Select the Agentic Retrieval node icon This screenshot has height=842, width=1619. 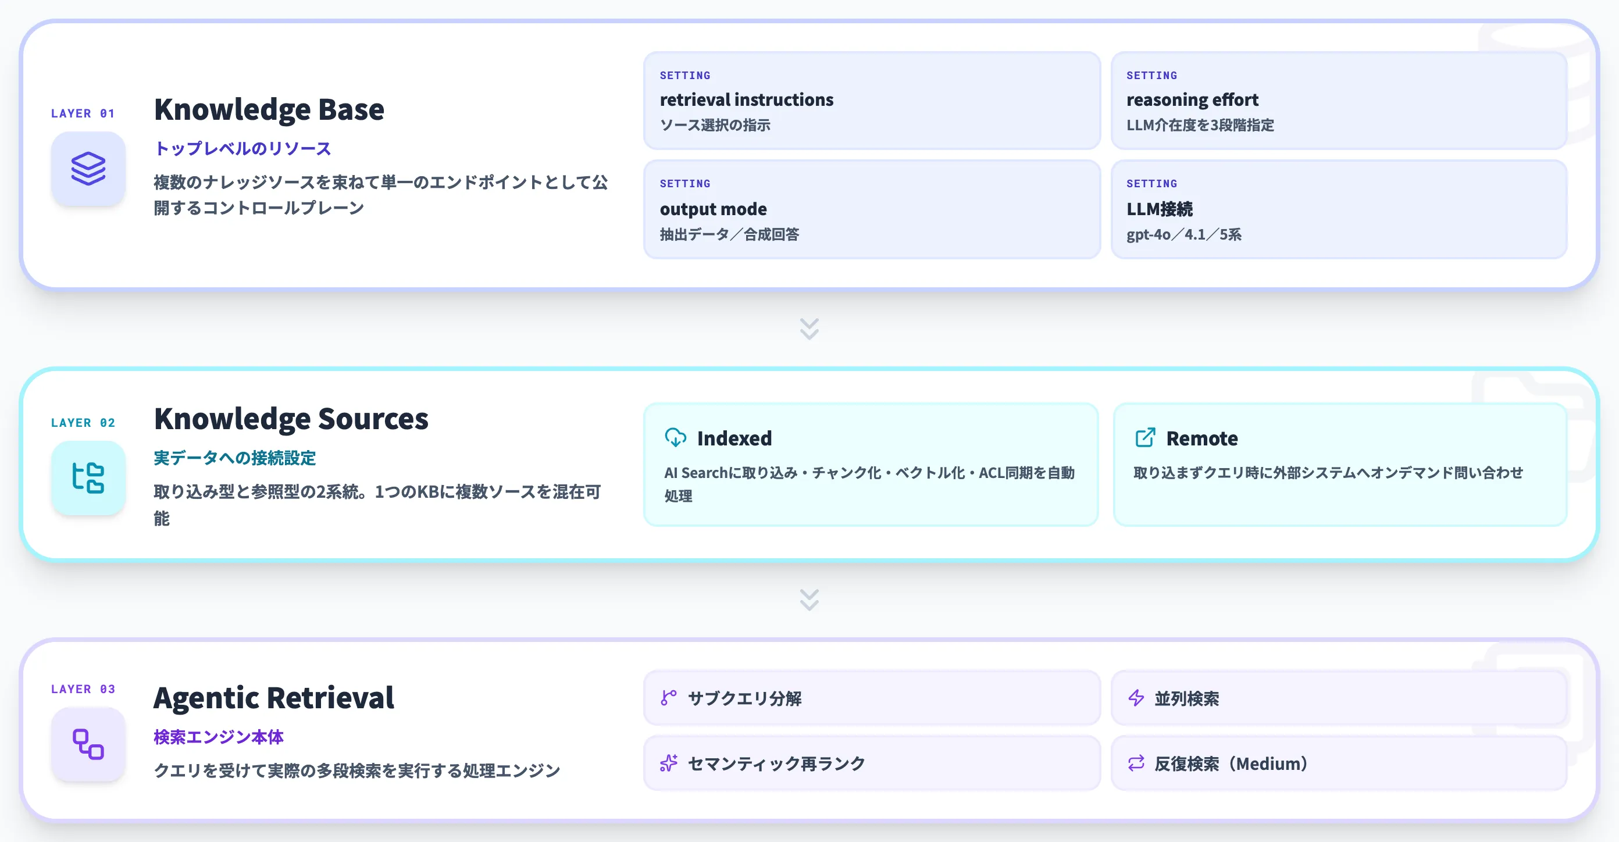[x=88, y=745]
